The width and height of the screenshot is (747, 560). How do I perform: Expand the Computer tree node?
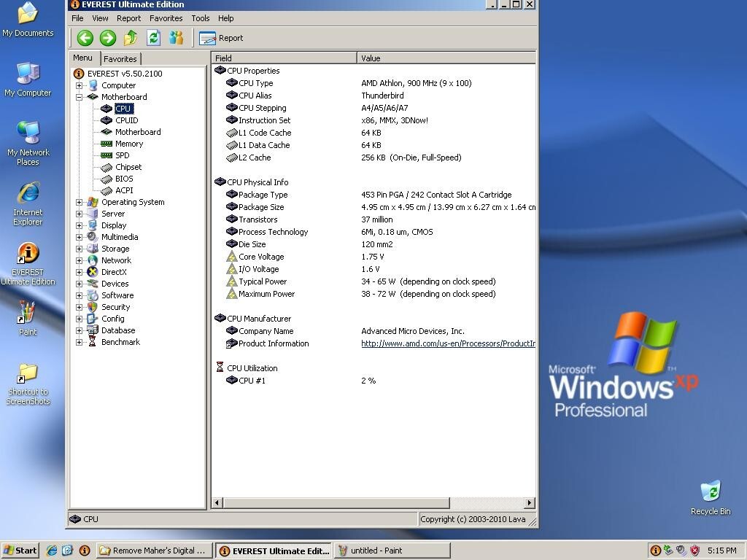(79, 86)
